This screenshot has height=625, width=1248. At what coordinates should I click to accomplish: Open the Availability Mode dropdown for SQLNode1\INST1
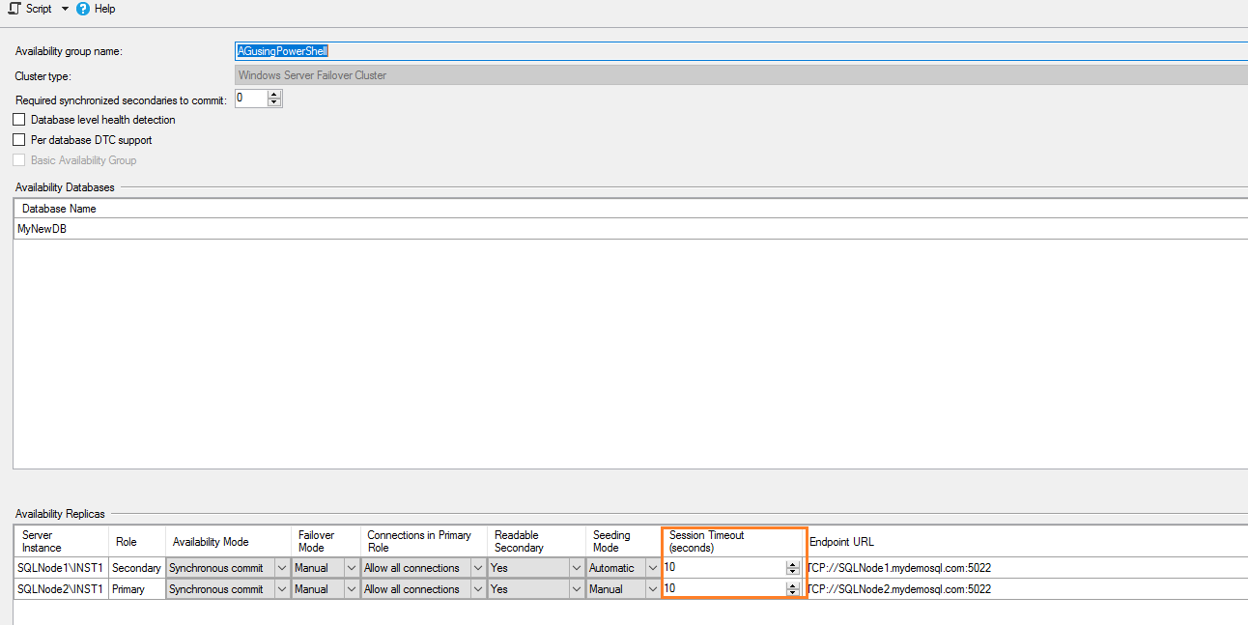tap(281, 567)
